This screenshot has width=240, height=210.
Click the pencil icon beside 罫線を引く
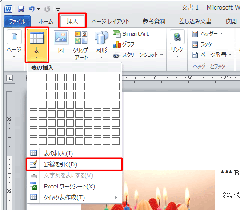34,164
